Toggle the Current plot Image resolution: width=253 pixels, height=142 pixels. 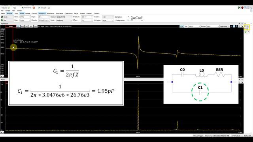tap(34, 13)
